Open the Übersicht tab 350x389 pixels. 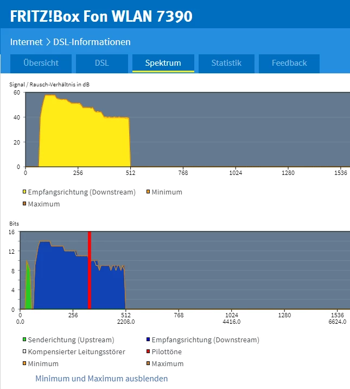pos(41,63)
